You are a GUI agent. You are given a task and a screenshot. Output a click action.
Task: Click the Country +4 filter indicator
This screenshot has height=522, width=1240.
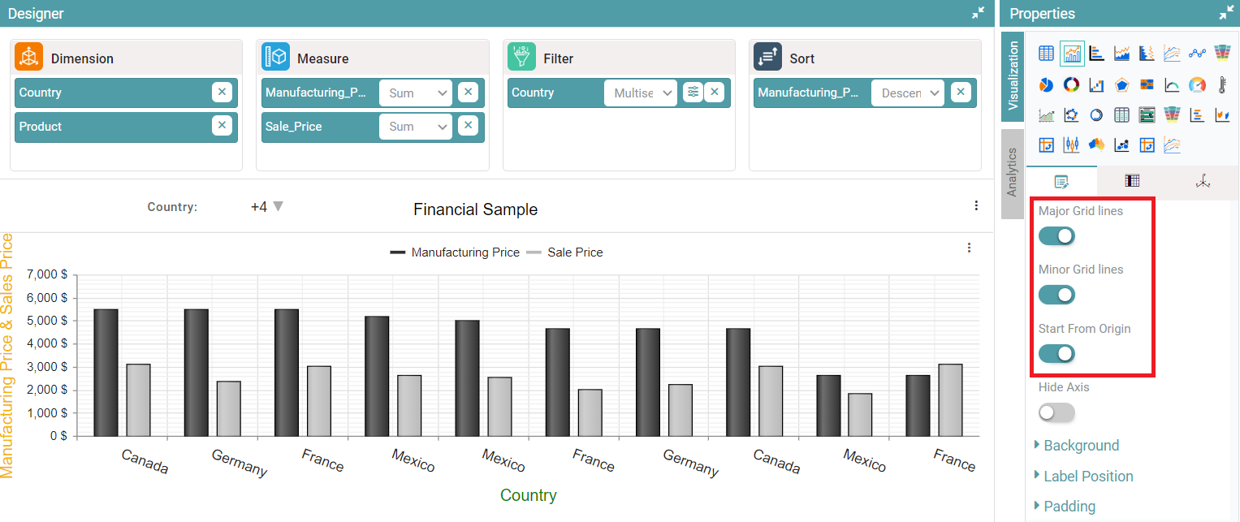pos(267,207)
